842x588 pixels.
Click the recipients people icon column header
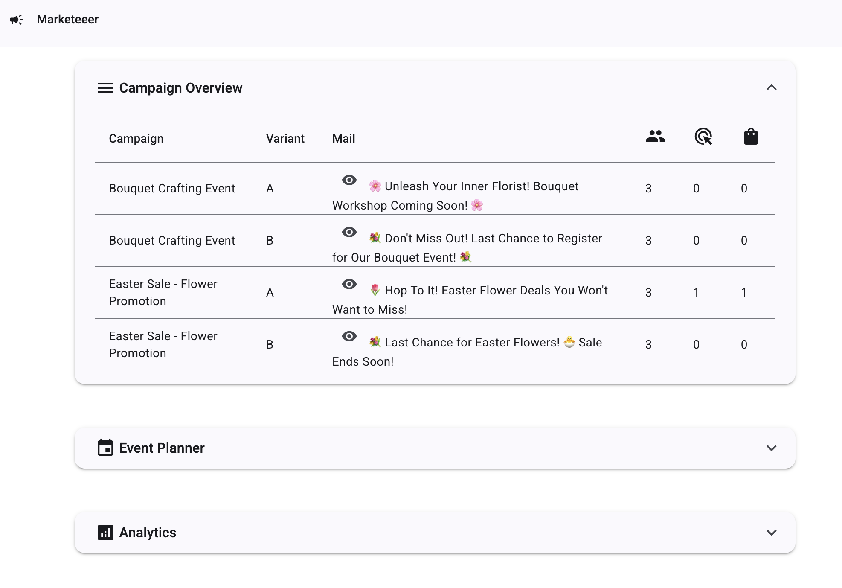pyautogui.click(x=655, y=137)
